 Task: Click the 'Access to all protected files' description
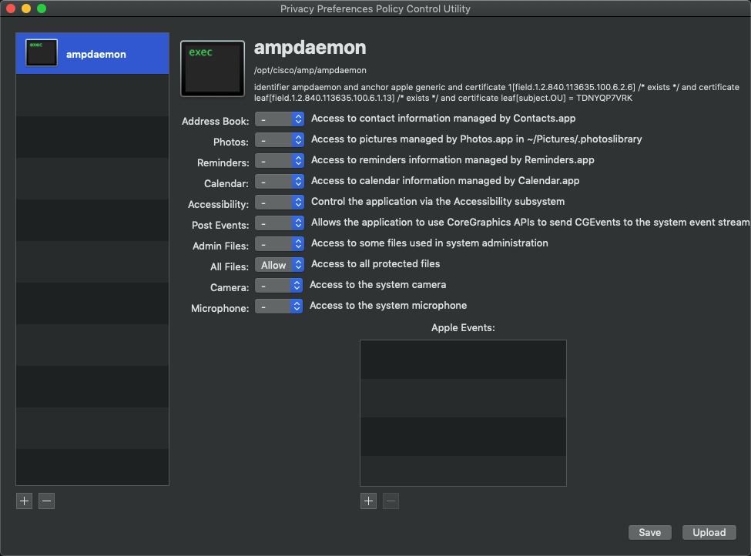[376, 264]
